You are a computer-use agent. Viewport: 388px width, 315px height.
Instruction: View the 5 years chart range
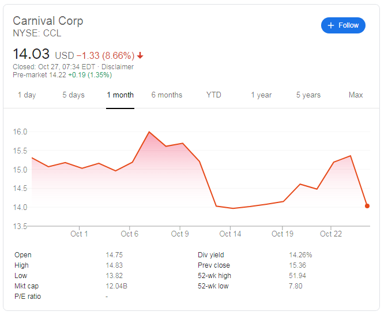[x=308, y=95]
